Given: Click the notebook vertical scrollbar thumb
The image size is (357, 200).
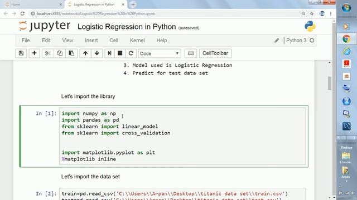Looking at the screenshot, I should 330,83.
